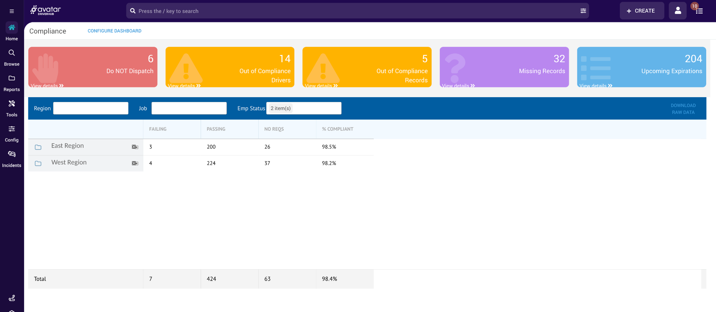Click the Configure Dashboard link

tap(114, 31)
